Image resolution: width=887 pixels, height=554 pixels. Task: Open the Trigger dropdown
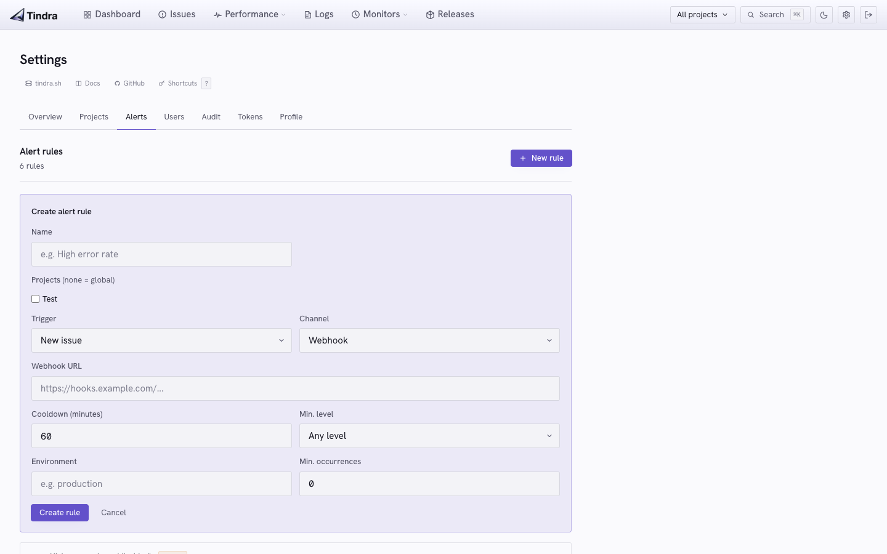click(x=161, y=340)
